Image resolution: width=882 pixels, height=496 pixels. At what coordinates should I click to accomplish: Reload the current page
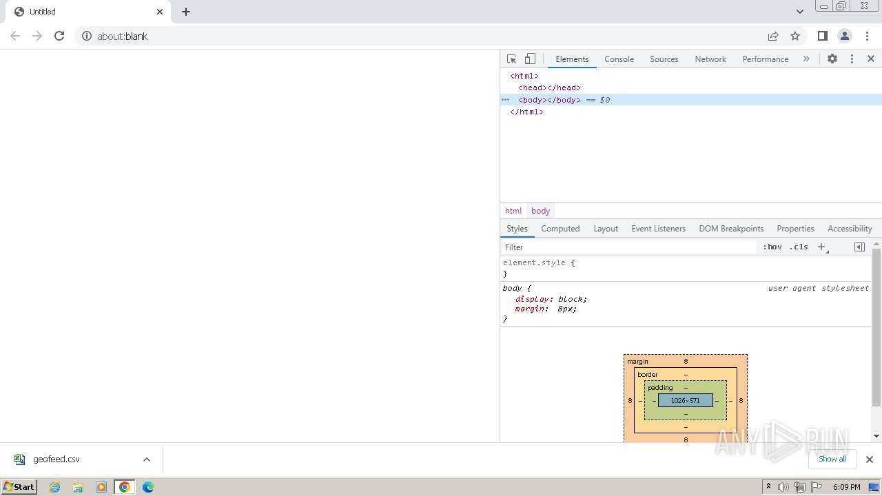59,36
